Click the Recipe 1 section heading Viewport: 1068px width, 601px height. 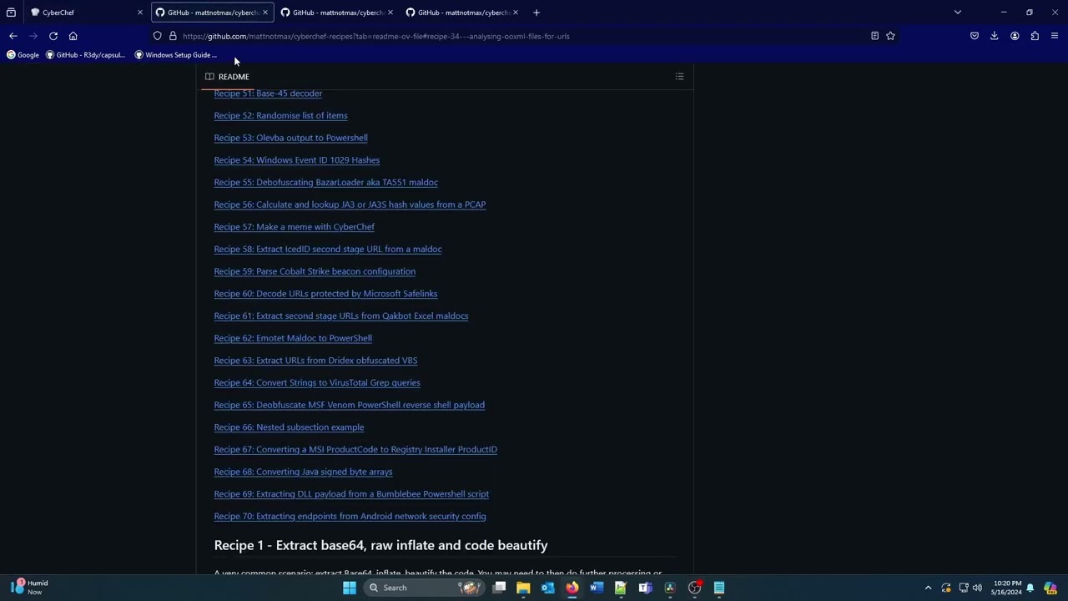click(x=380, y=545)
